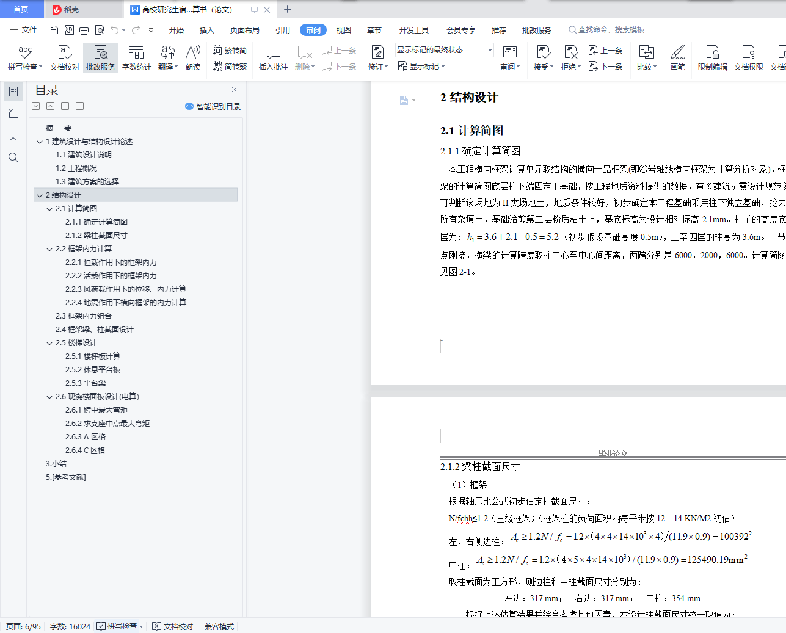Image resolution: width=786 pixels, height=633 pixels.
Task: Go to the 首页 tab
Action: pyautogui.click(x=21, y=9)
